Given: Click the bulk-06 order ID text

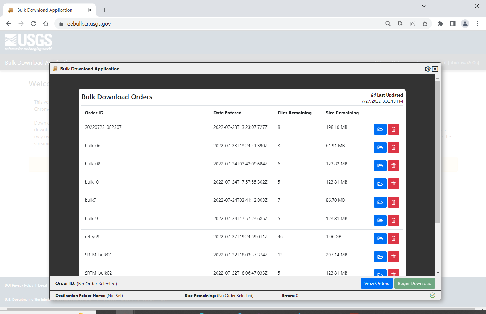Looking at the screenshot, I should click(x=92, y=146).
